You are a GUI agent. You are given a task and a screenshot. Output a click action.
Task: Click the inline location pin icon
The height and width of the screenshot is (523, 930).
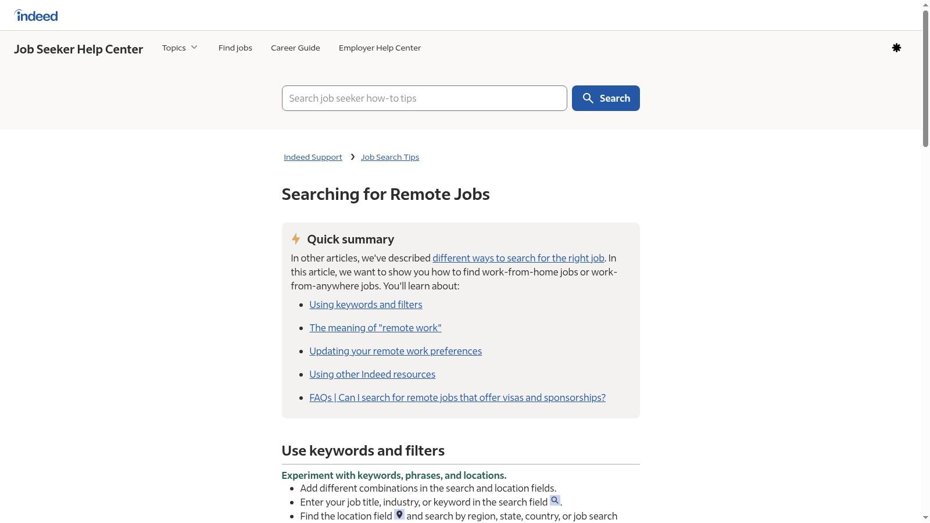pos(399,514)
